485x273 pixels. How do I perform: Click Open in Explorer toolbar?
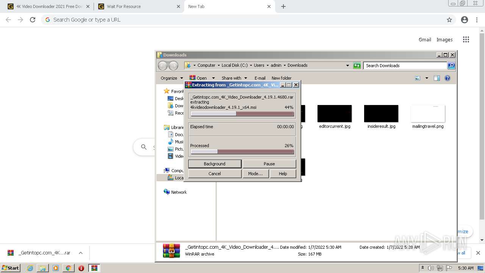coord(198,78)
